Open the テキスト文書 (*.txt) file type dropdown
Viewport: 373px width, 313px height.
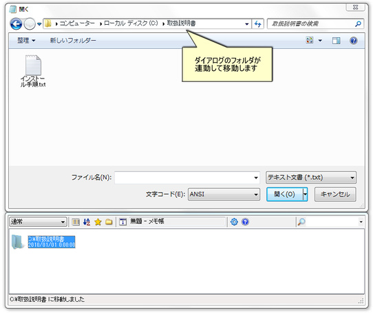[x=311, y=178]
